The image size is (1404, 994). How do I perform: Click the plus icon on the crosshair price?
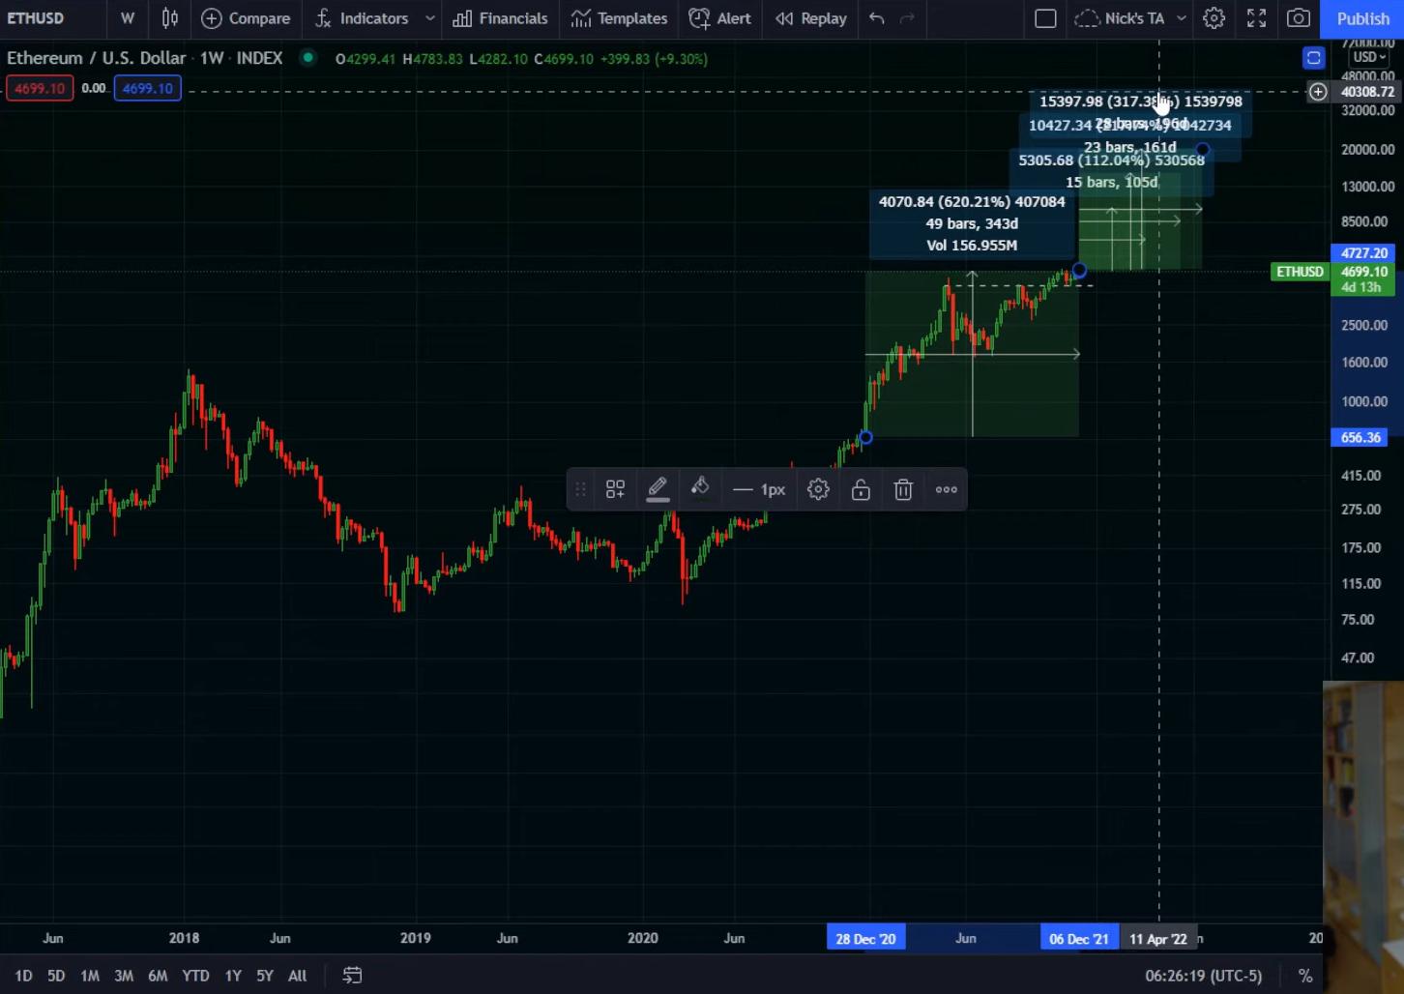click(1318, 92)
